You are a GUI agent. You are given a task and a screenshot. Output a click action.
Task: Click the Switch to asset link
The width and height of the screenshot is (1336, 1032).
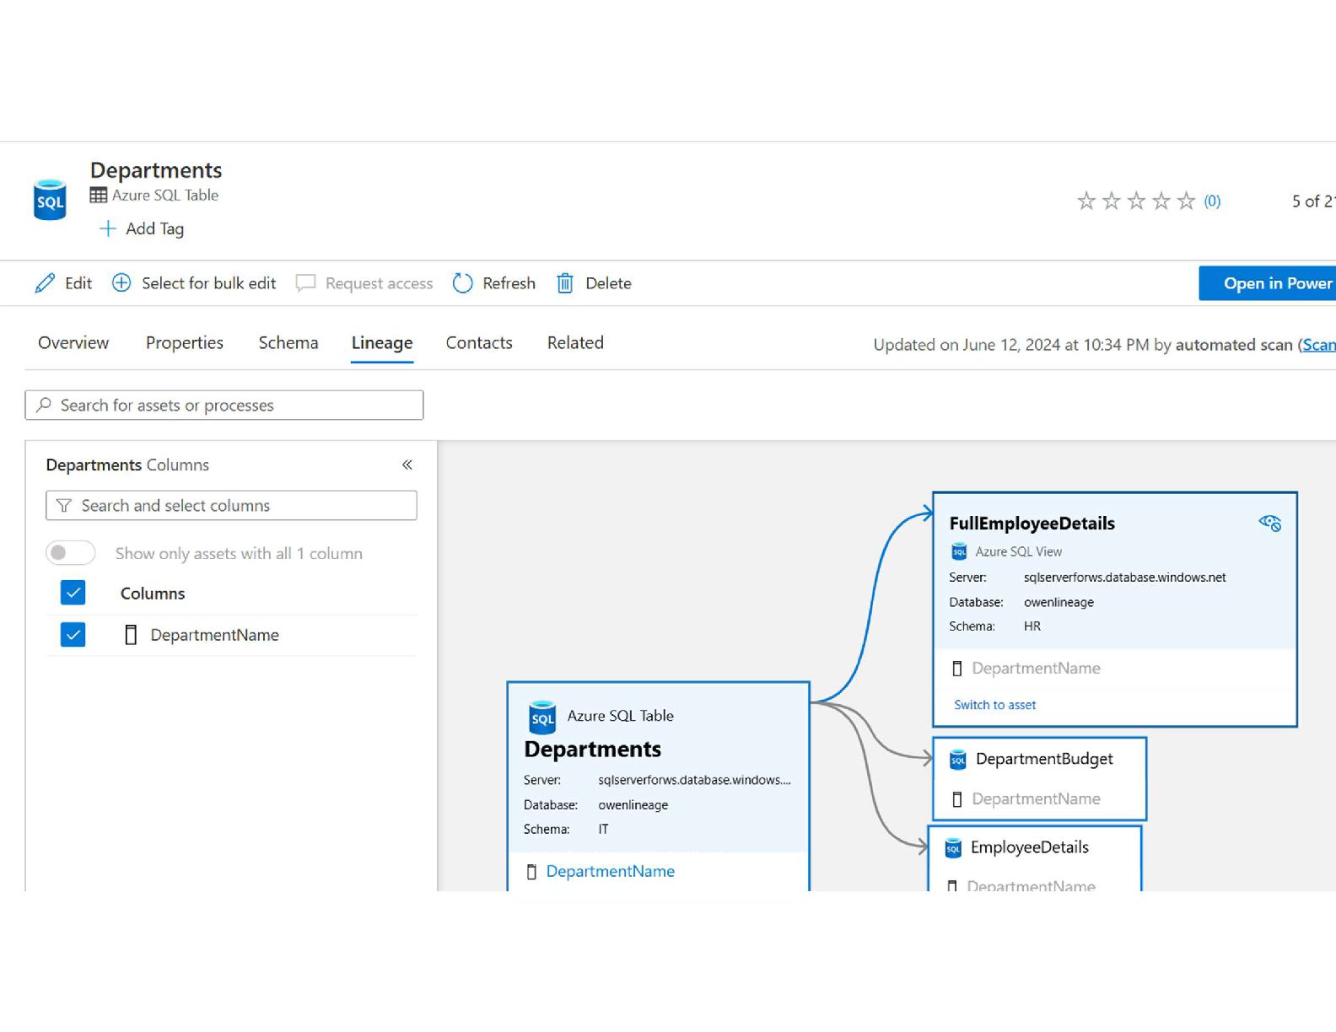pyautogui.click(x=994, y=705)
